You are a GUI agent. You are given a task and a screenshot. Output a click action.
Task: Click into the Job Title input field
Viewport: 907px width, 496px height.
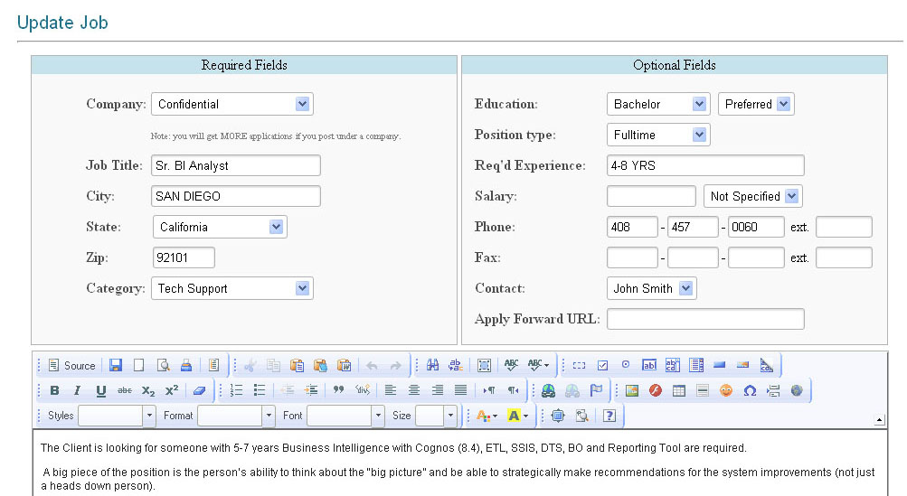click(235, 165)
